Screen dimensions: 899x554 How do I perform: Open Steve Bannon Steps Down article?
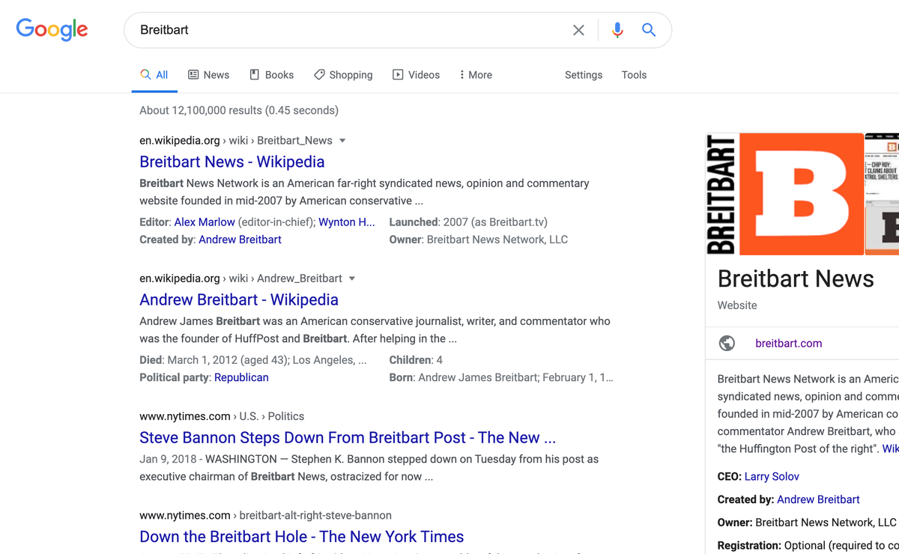pos(348,437)
